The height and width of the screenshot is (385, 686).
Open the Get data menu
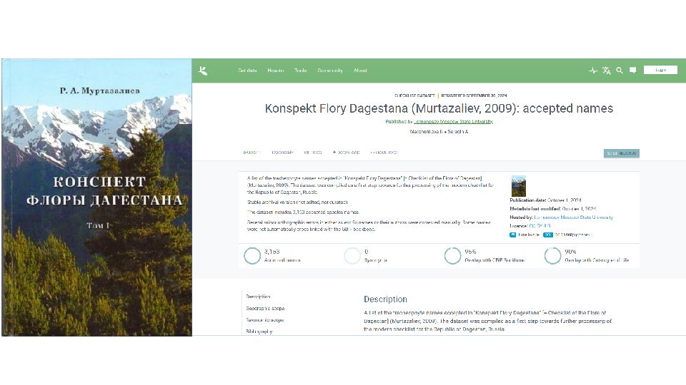[x=247, y=71]
